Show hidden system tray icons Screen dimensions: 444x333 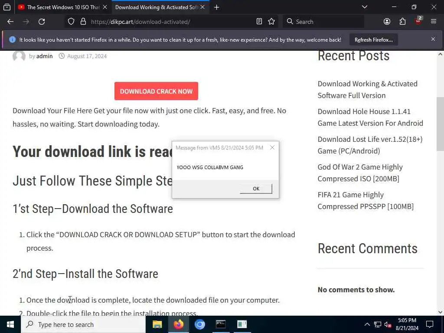(x=367, y=324)
